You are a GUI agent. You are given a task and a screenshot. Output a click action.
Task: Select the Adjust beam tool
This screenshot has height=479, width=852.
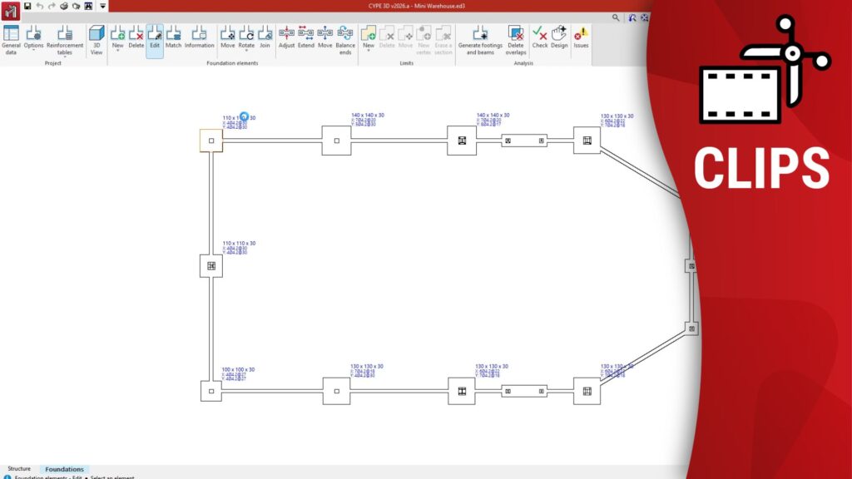pyautogui.click(x=286, y=37)
